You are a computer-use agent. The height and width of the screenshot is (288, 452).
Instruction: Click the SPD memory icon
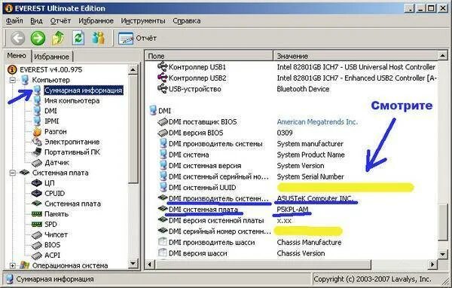click(x=37, y=224)
